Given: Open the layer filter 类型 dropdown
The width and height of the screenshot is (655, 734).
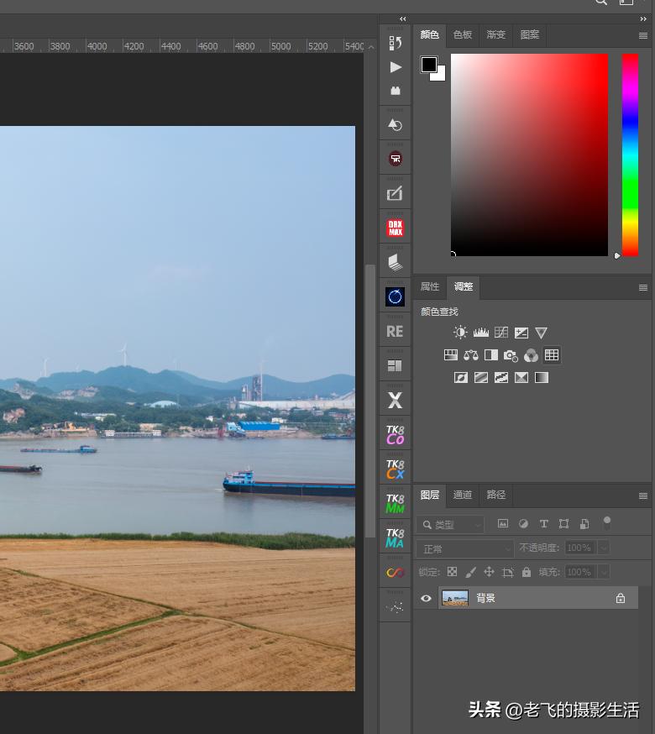Looking at the screenshot, I should pos(451,525).
